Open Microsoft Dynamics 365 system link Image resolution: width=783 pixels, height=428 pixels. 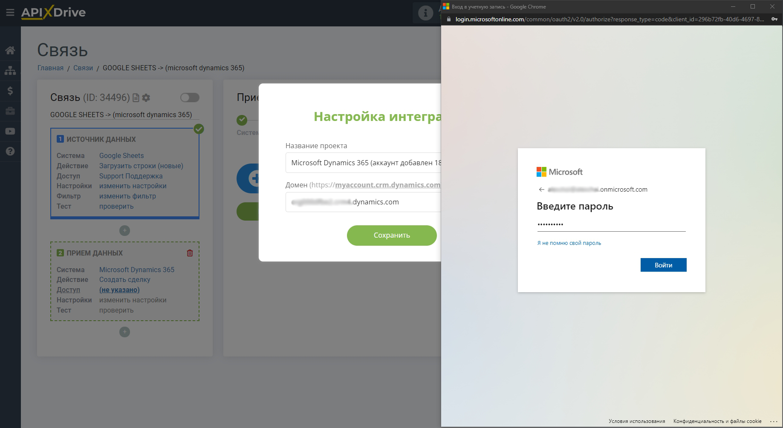pos(137,270)
